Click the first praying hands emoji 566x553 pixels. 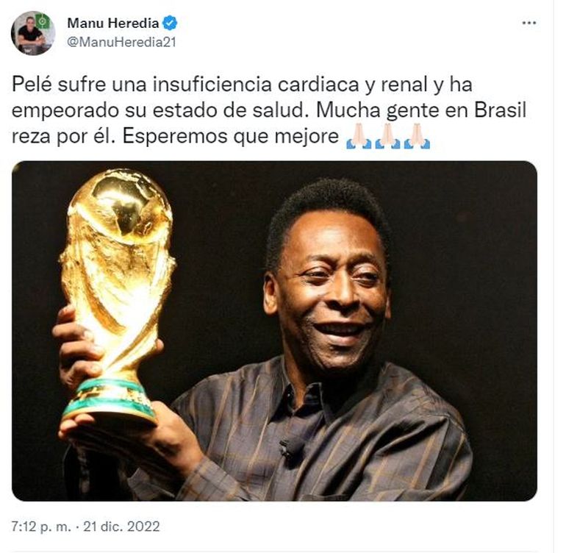click(x=359, y=136)
